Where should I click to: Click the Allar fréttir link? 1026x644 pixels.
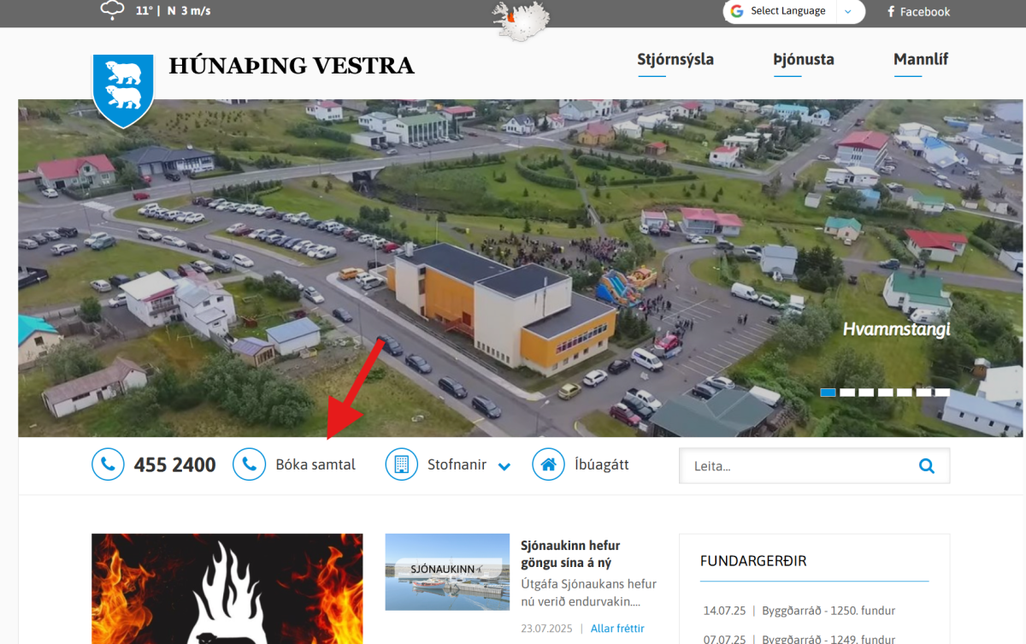tap(617, 629)
